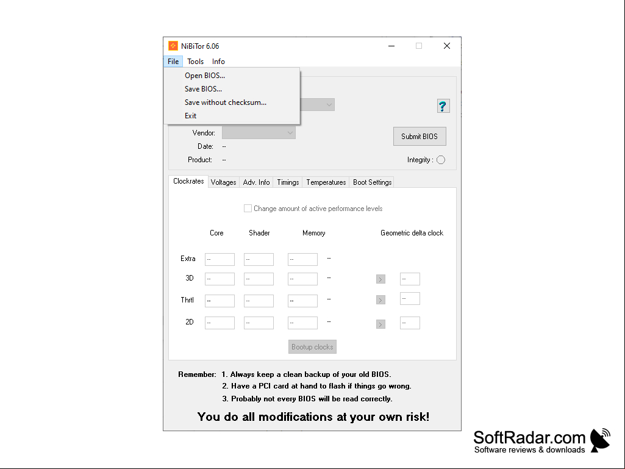625x469 pixels.
Task: Open the Info menu
Action: pyautogui.click(x=218, y=62)
